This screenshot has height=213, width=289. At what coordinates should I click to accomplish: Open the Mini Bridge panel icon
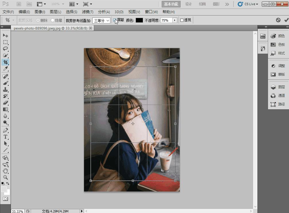(x=263, y=36)
